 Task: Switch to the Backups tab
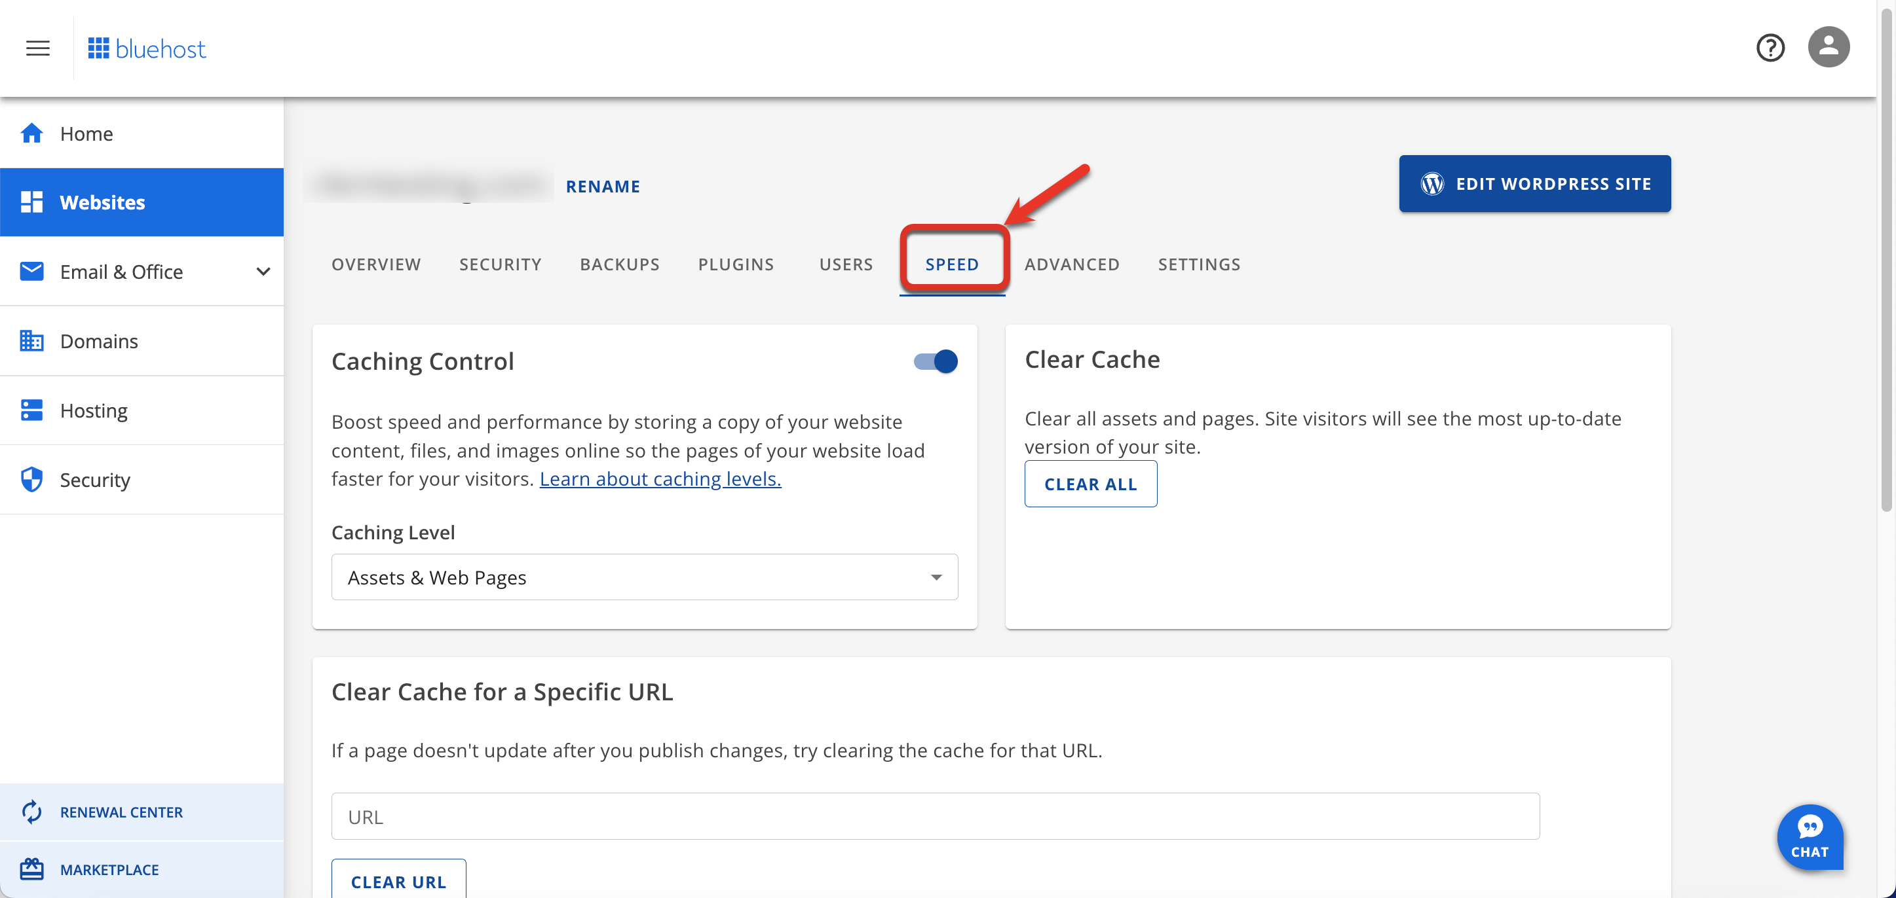pos(619,264)
